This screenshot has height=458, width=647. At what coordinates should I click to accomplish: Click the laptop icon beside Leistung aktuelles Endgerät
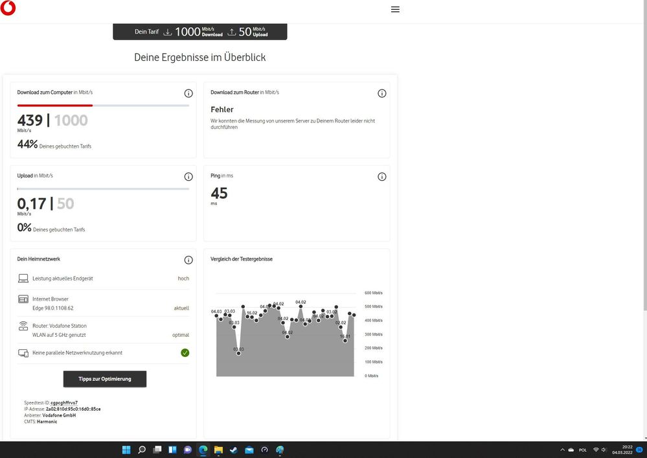(23, 279)
